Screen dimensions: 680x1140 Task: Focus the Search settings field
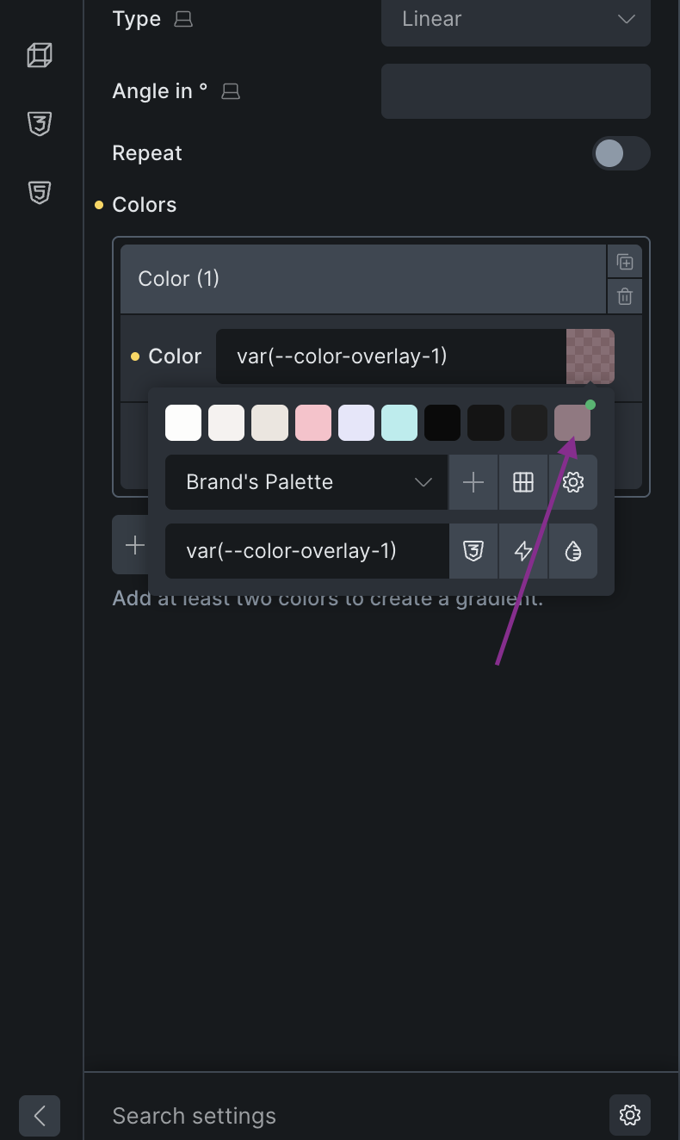344,1116
